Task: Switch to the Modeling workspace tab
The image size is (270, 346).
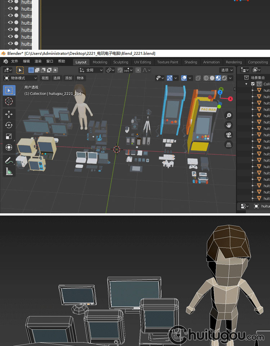Action: [100, 62]
